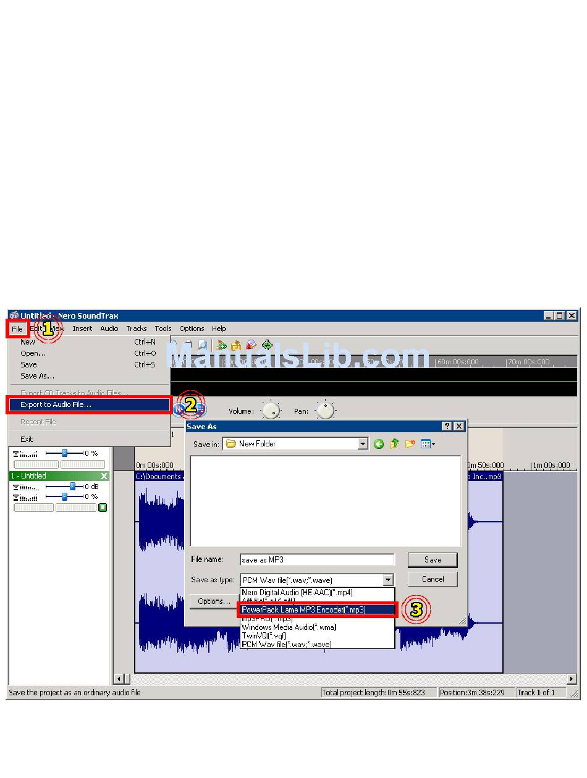The image size is (587, 778).
Task: Select Windows Media Audio(*.wma) type
Action: [x=317, y=627]
